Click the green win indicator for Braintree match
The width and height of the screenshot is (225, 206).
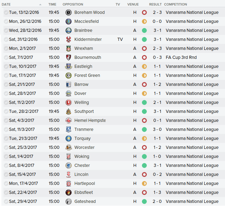click(144, 30)
